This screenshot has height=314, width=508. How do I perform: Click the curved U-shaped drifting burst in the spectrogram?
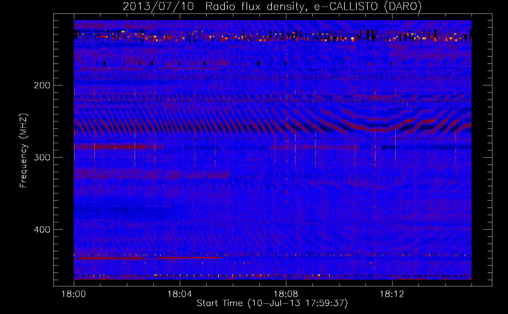coord(374,121)
